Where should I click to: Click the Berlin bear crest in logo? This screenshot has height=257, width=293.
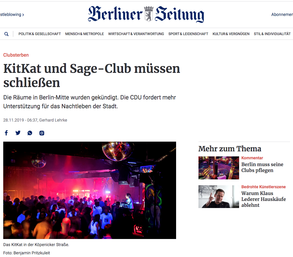149,14
